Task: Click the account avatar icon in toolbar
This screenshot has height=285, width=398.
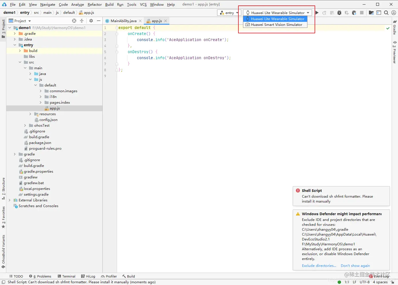Action: (394, 13)
